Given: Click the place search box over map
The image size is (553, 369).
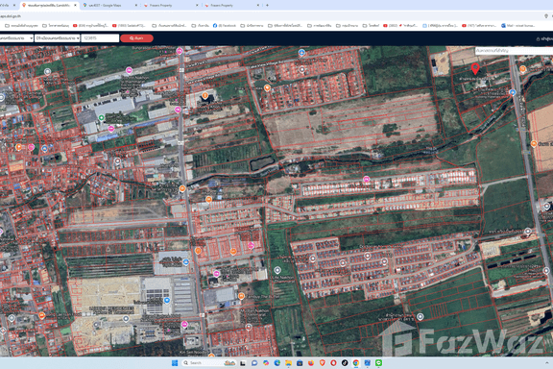Looking at the screenshot, I should [514, 51].
